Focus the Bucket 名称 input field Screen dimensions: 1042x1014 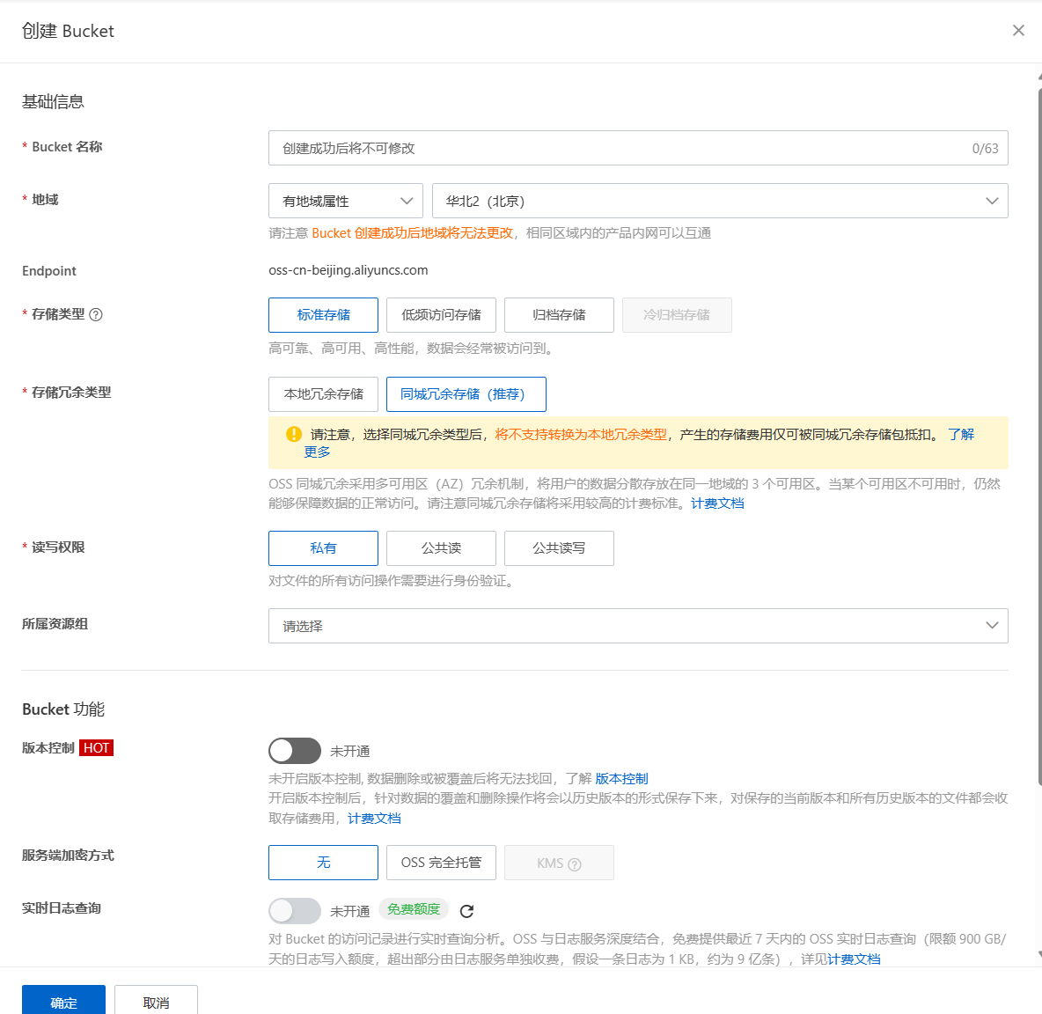[x=638, y=148]
